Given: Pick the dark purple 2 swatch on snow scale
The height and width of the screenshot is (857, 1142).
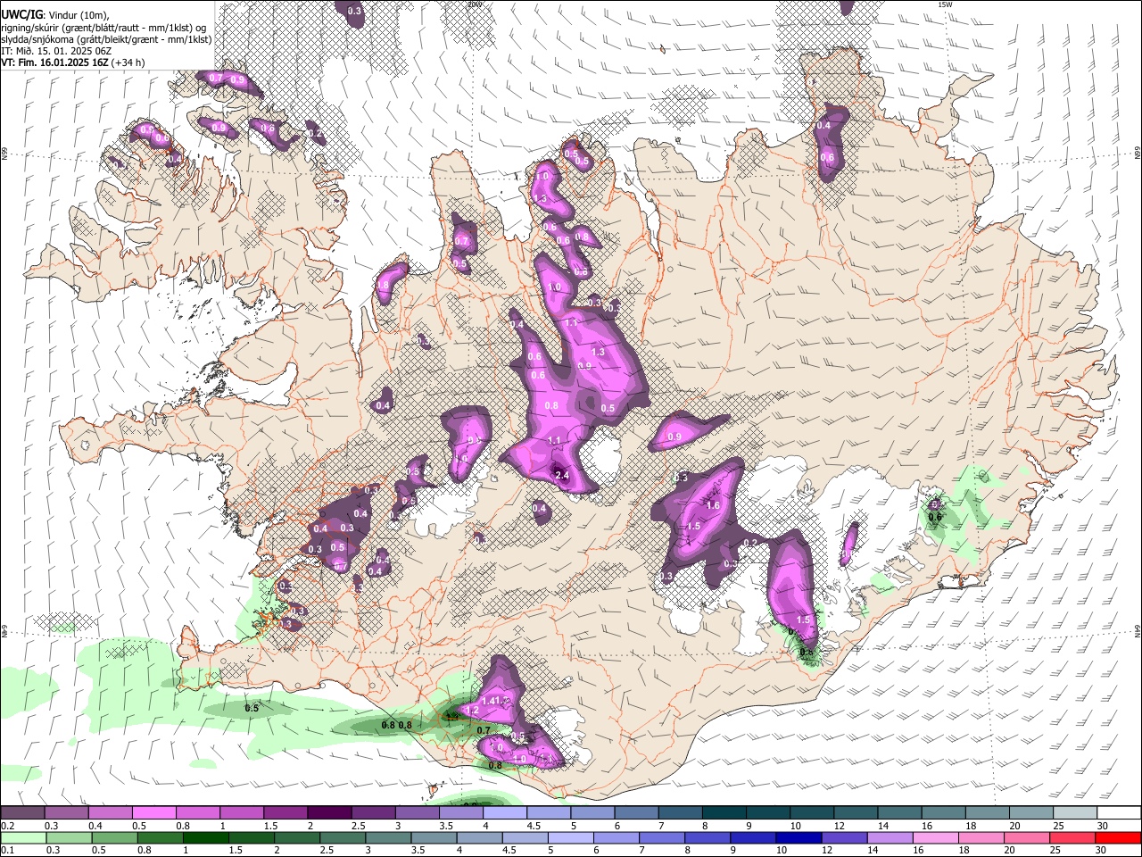Looking at the screenshot, I should click(329, 812).
